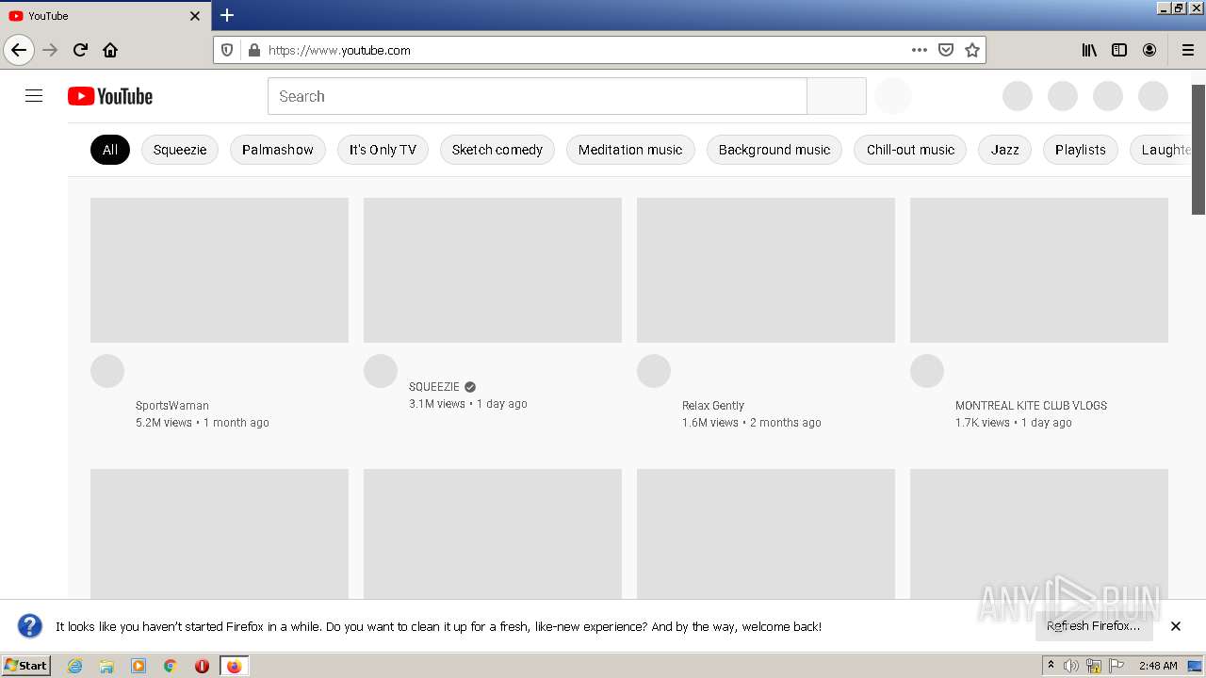1206x678 pixels.
Task: Select the All filter chip
Action: (x=110, y=150)
